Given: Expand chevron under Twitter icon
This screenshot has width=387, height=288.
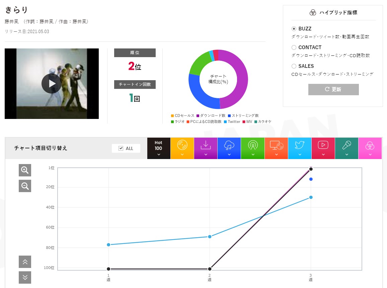Looking at the screenshot, I should [x=300, y=154].
